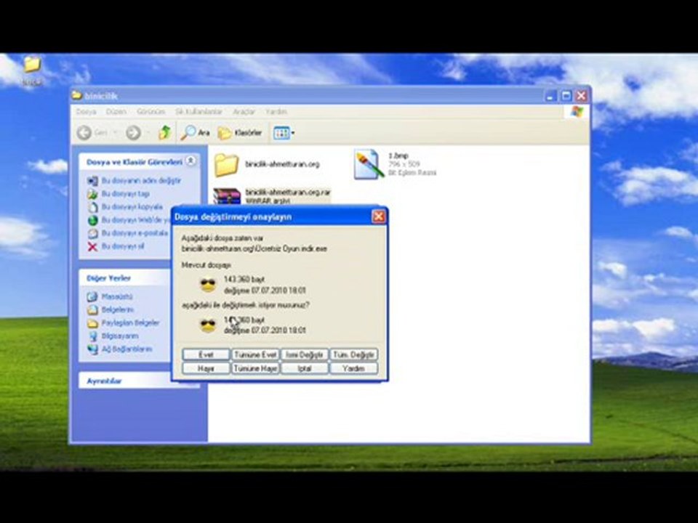Select the 1.bmp image file icon

click(369, 165)
